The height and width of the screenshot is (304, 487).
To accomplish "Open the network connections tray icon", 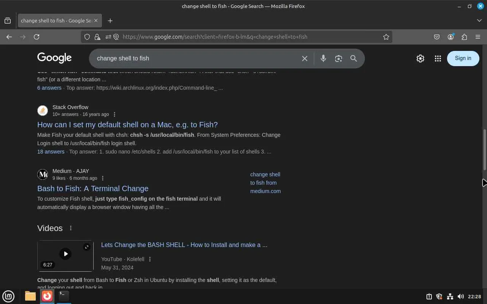I will (450, 296).
